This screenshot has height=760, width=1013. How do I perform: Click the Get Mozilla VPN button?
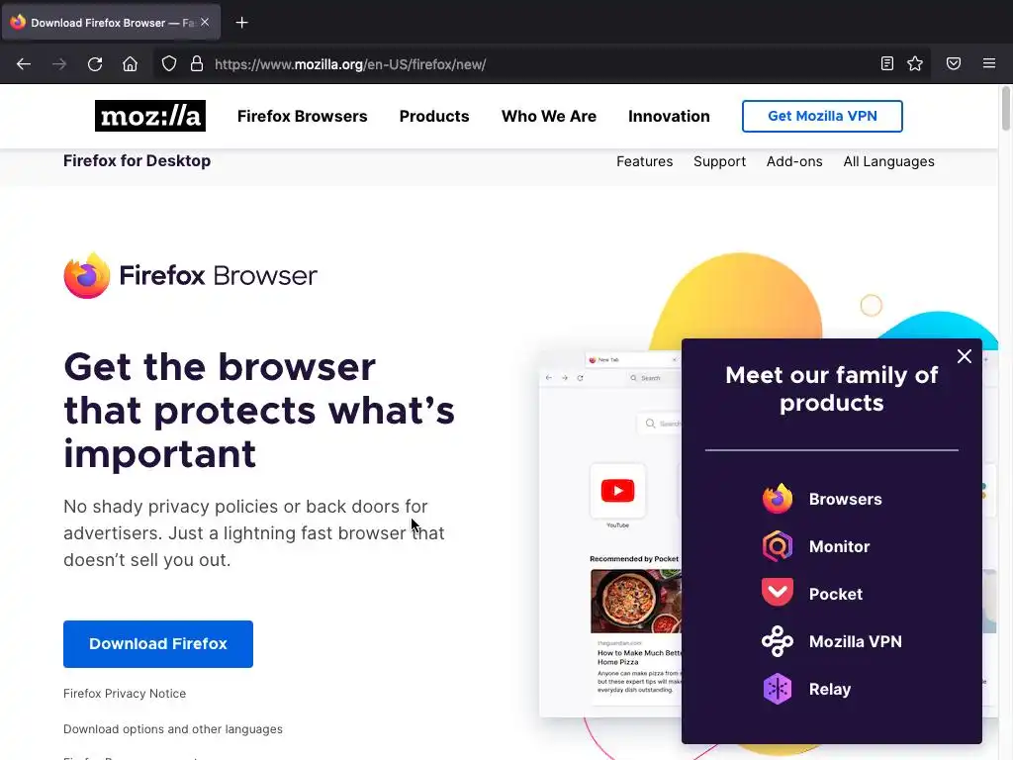tap(822, 117)
